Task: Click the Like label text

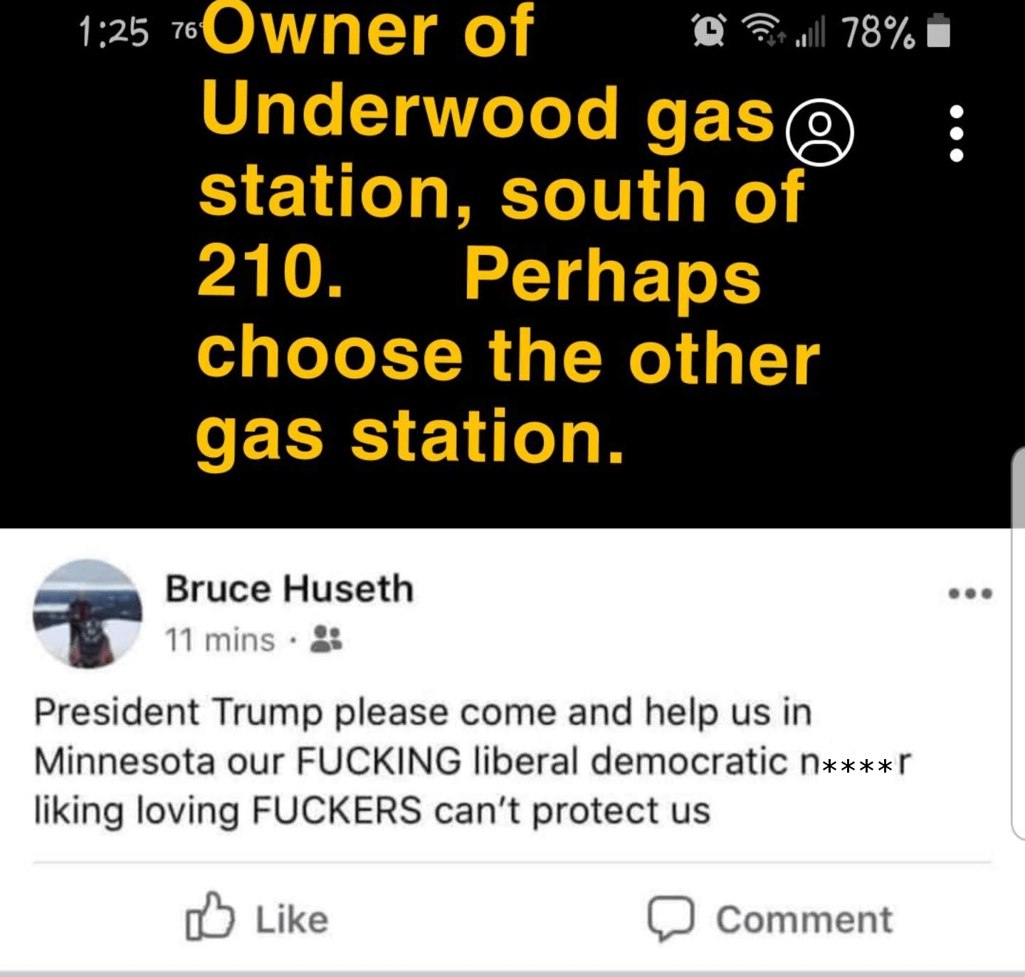Action: pos(292,919)
